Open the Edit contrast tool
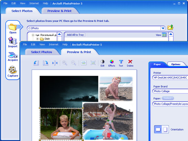Image resolution: width=188 pixels, height=141 pixels. pos(102,63)
